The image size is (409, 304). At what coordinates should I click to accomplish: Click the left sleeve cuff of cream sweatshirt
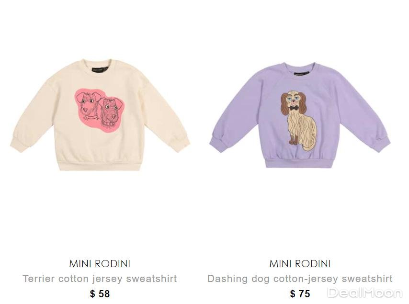tap(20, 144)
